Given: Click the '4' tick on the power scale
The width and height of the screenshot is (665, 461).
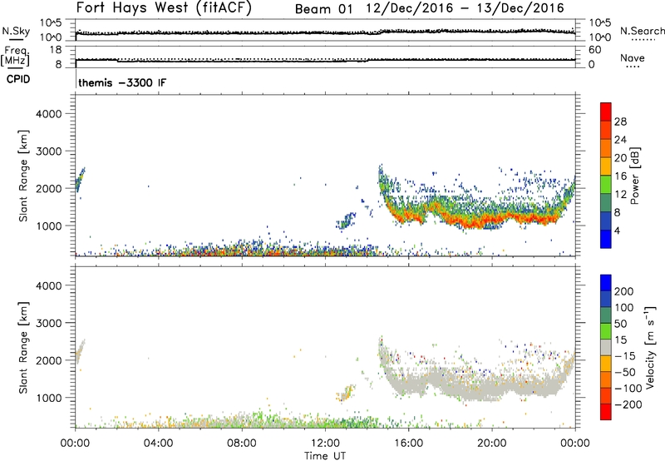Looking at the screenshot, I should (617, 230).
